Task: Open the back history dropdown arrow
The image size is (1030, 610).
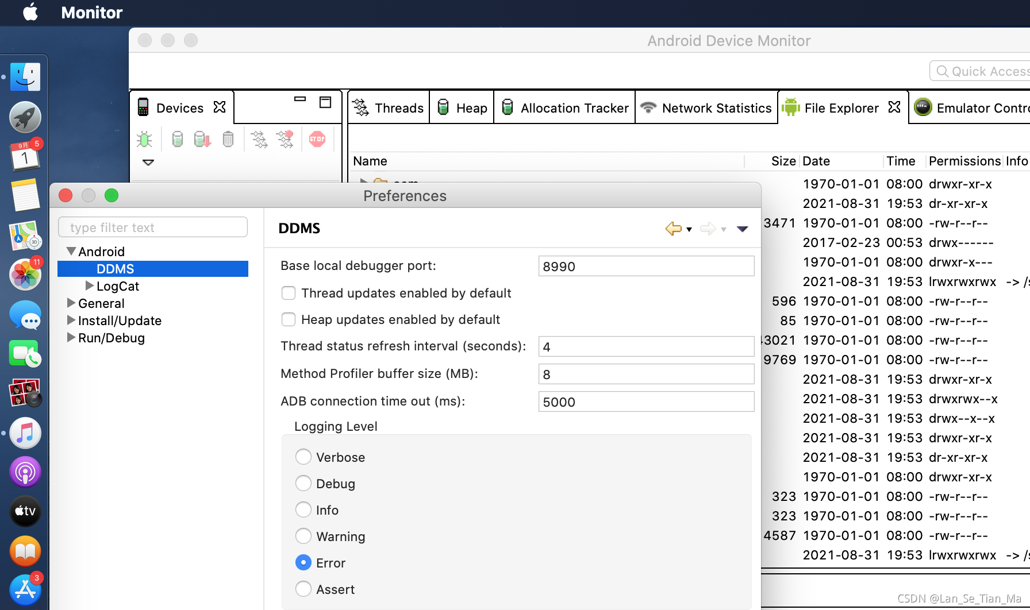Action: [689, 229]
